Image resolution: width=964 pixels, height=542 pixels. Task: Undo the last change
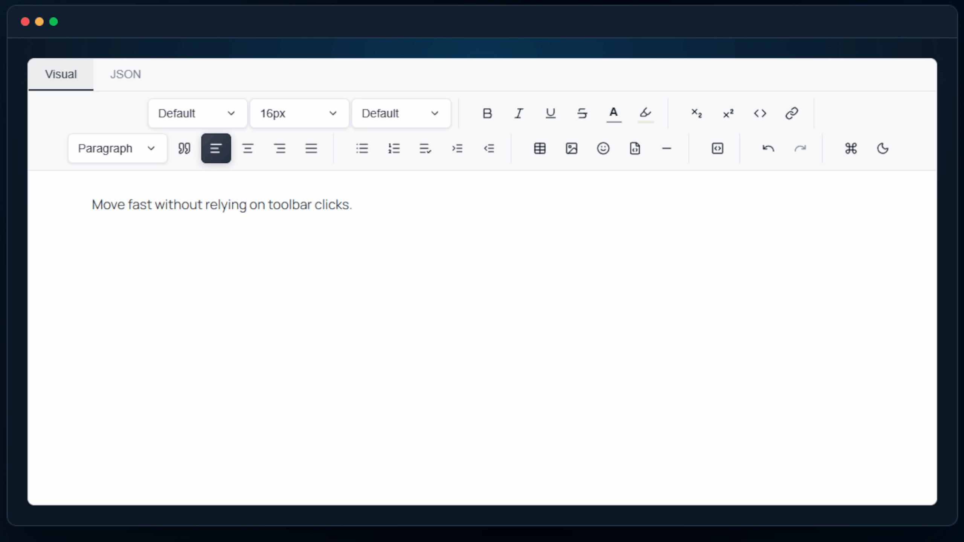[x=768, y=148]
